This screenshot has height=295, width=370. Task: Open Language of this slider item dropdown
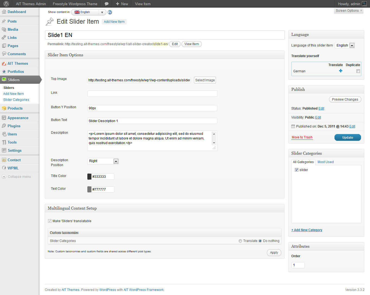[345, 45]
